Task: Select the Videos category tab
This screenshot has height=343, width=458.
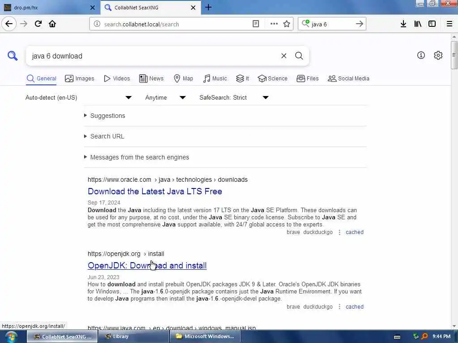Action: [x=117, y=79]
